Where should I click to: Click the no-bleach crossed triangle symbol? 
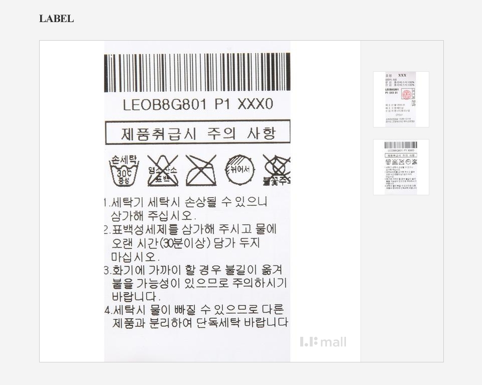point(163,171)
